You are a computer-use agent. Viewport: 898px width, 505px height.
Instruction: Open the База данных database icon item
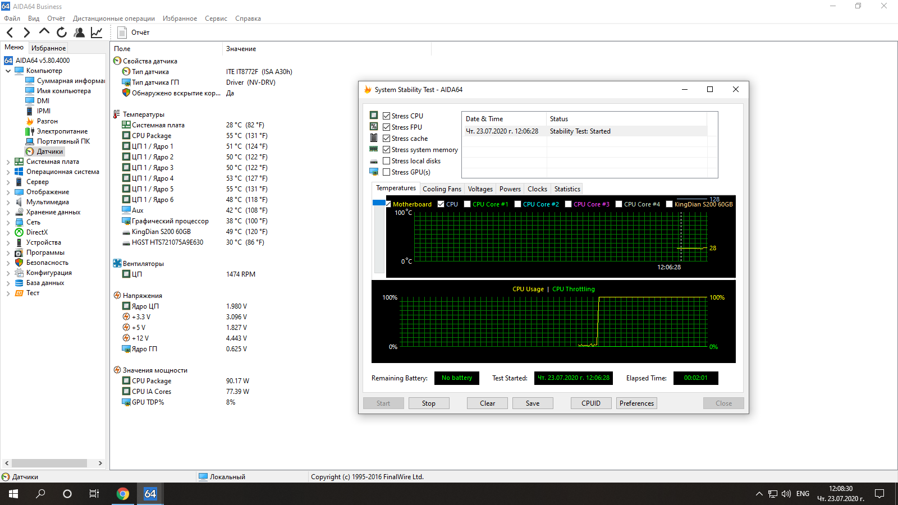coord(19,283)
